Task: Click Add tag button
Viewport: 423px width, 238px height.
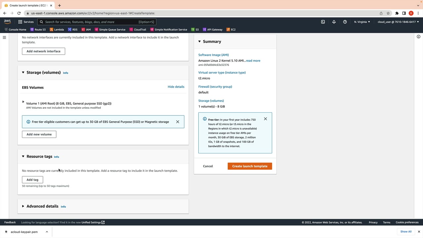Action: pos(32,180)
